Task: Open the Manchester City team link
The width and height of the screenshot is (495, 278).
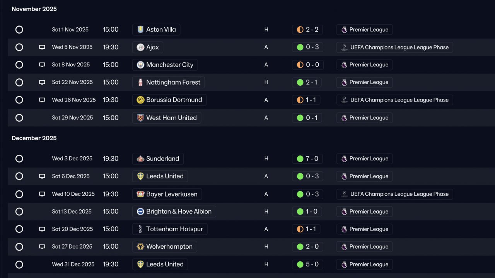Action: (169, 65)
